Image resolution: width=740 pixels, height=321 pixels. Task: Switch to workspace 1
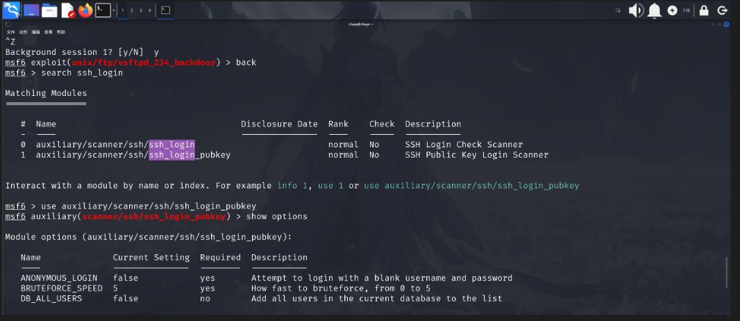[123, 10]
